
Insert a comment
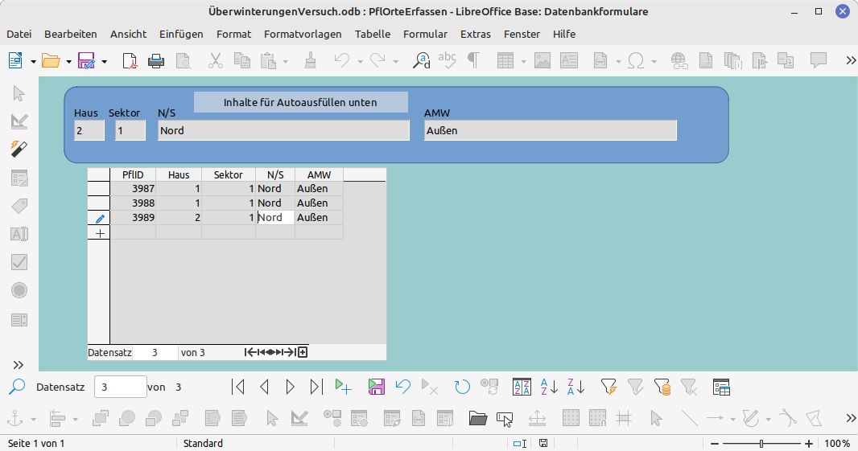(x=818, y=60)
